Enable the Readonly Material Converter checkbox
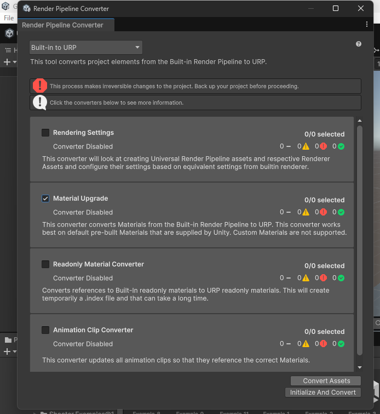The width and height of the screenshot is (380, 414). [45, 264]
